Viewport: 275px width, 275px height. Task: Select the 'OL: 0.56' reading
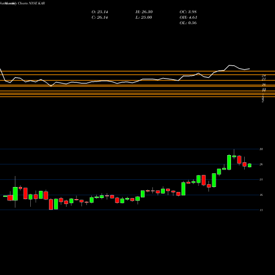tap(188, 23)
